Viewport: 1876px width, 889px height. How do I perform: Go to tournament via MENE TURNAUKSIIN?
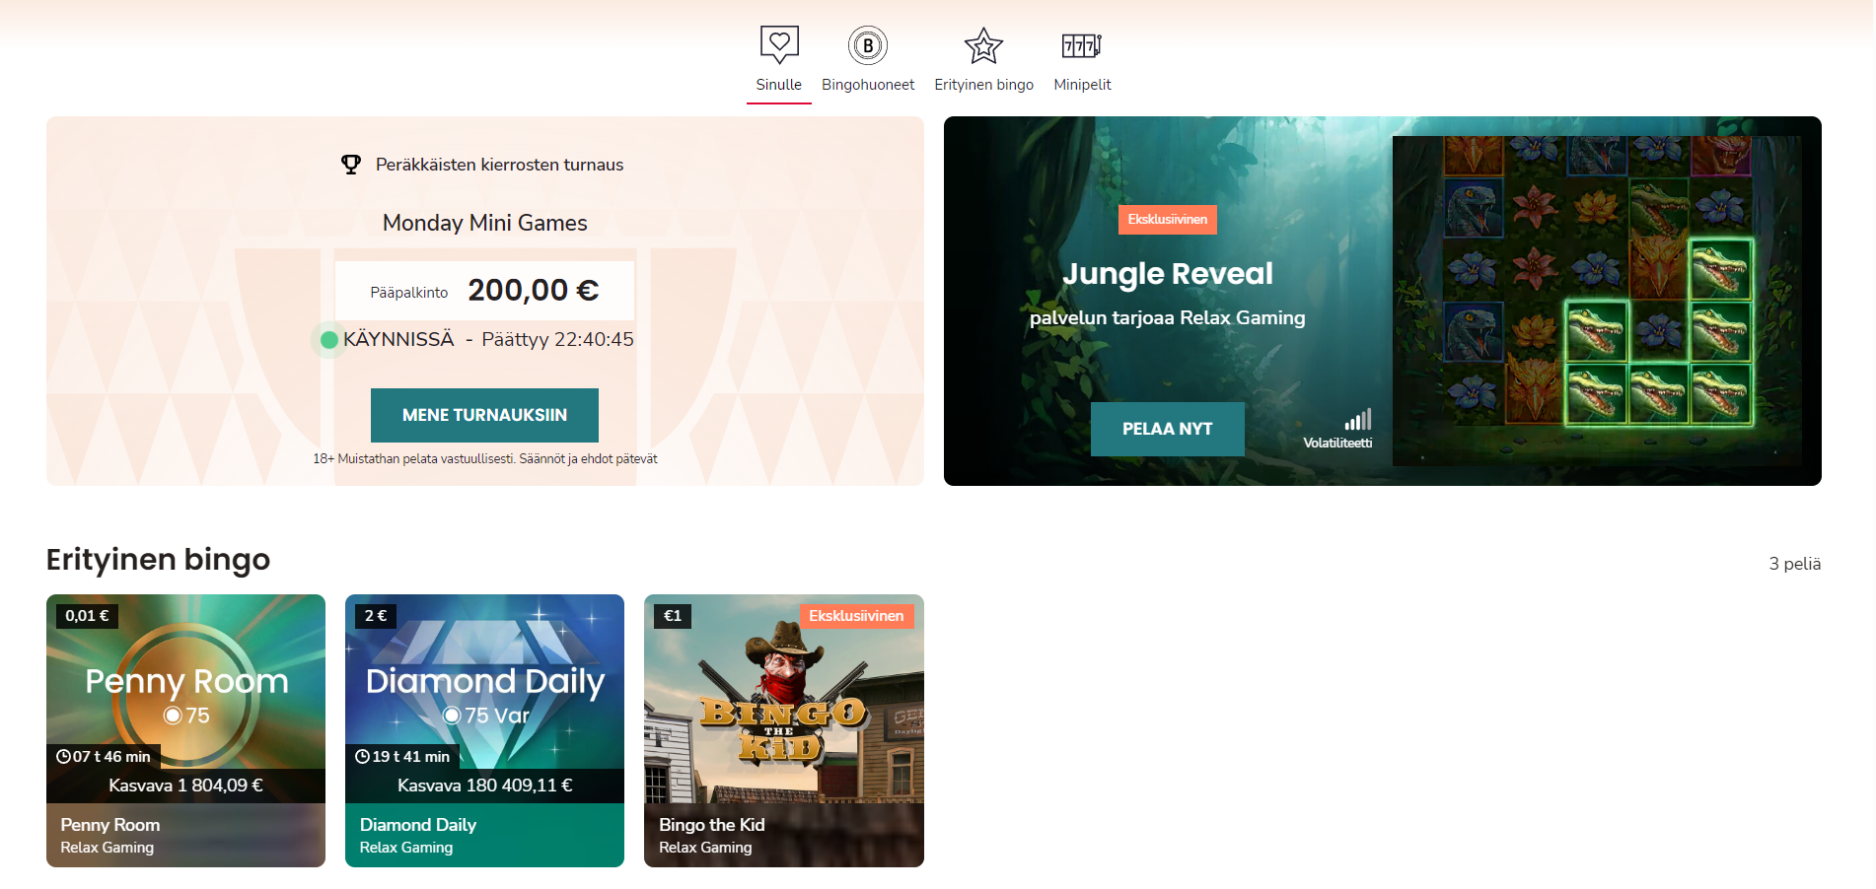[484, 415]
